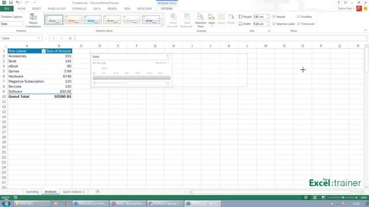
Task: Open the Quick Access Toolbar customize dropdown
Action: [35, 2]
